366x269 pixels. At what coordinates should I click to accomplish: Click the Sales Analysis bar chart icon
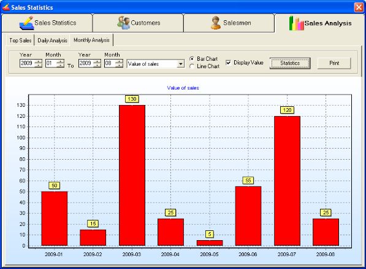click(296, 23)
